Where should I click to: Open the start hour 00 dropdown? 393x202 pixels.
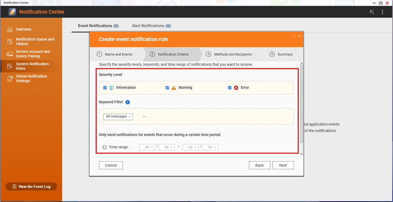147,147
